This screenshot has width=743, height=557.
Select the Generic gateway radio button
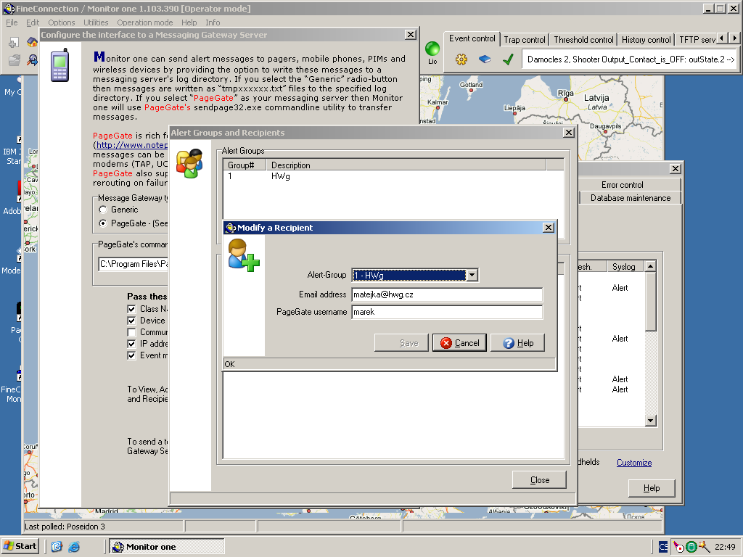tap(103, 210)
